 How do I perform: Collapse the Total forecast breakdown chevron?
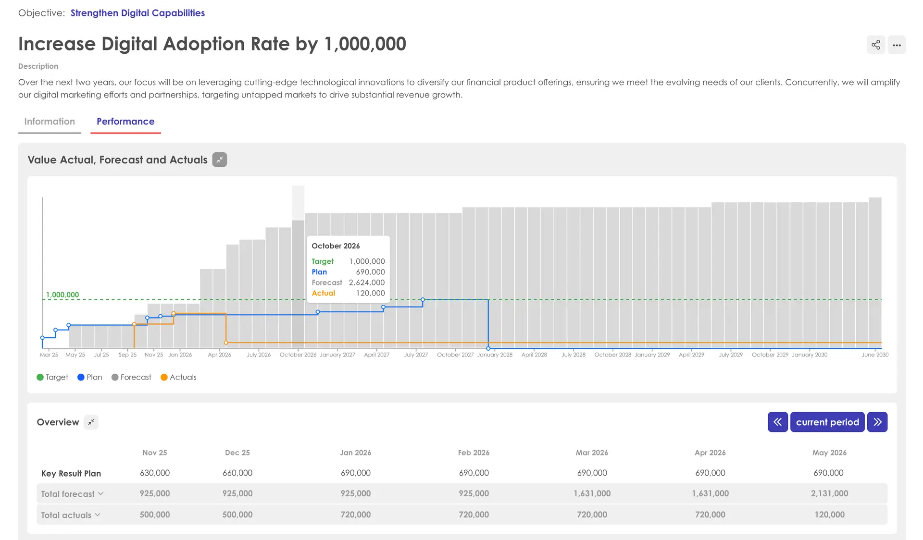pyautogui.click(x=101, y=493)
